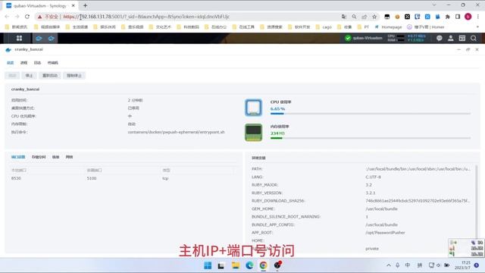Click the Docker whale icon beside cranky_banzai title
The image size is (485, 273).
point(8,49)
